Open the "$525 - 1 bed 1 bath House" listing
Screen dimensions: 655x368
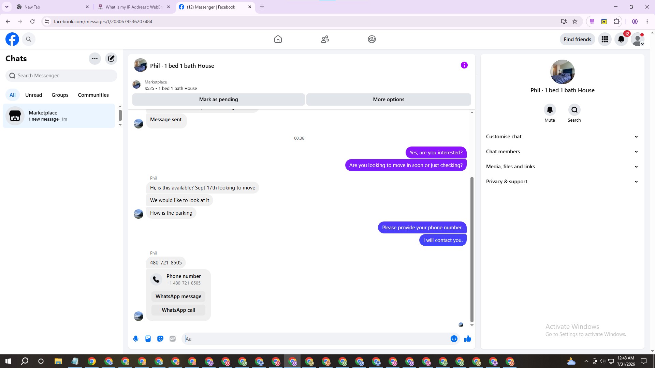pyautogui.click(x=171, y=89)
